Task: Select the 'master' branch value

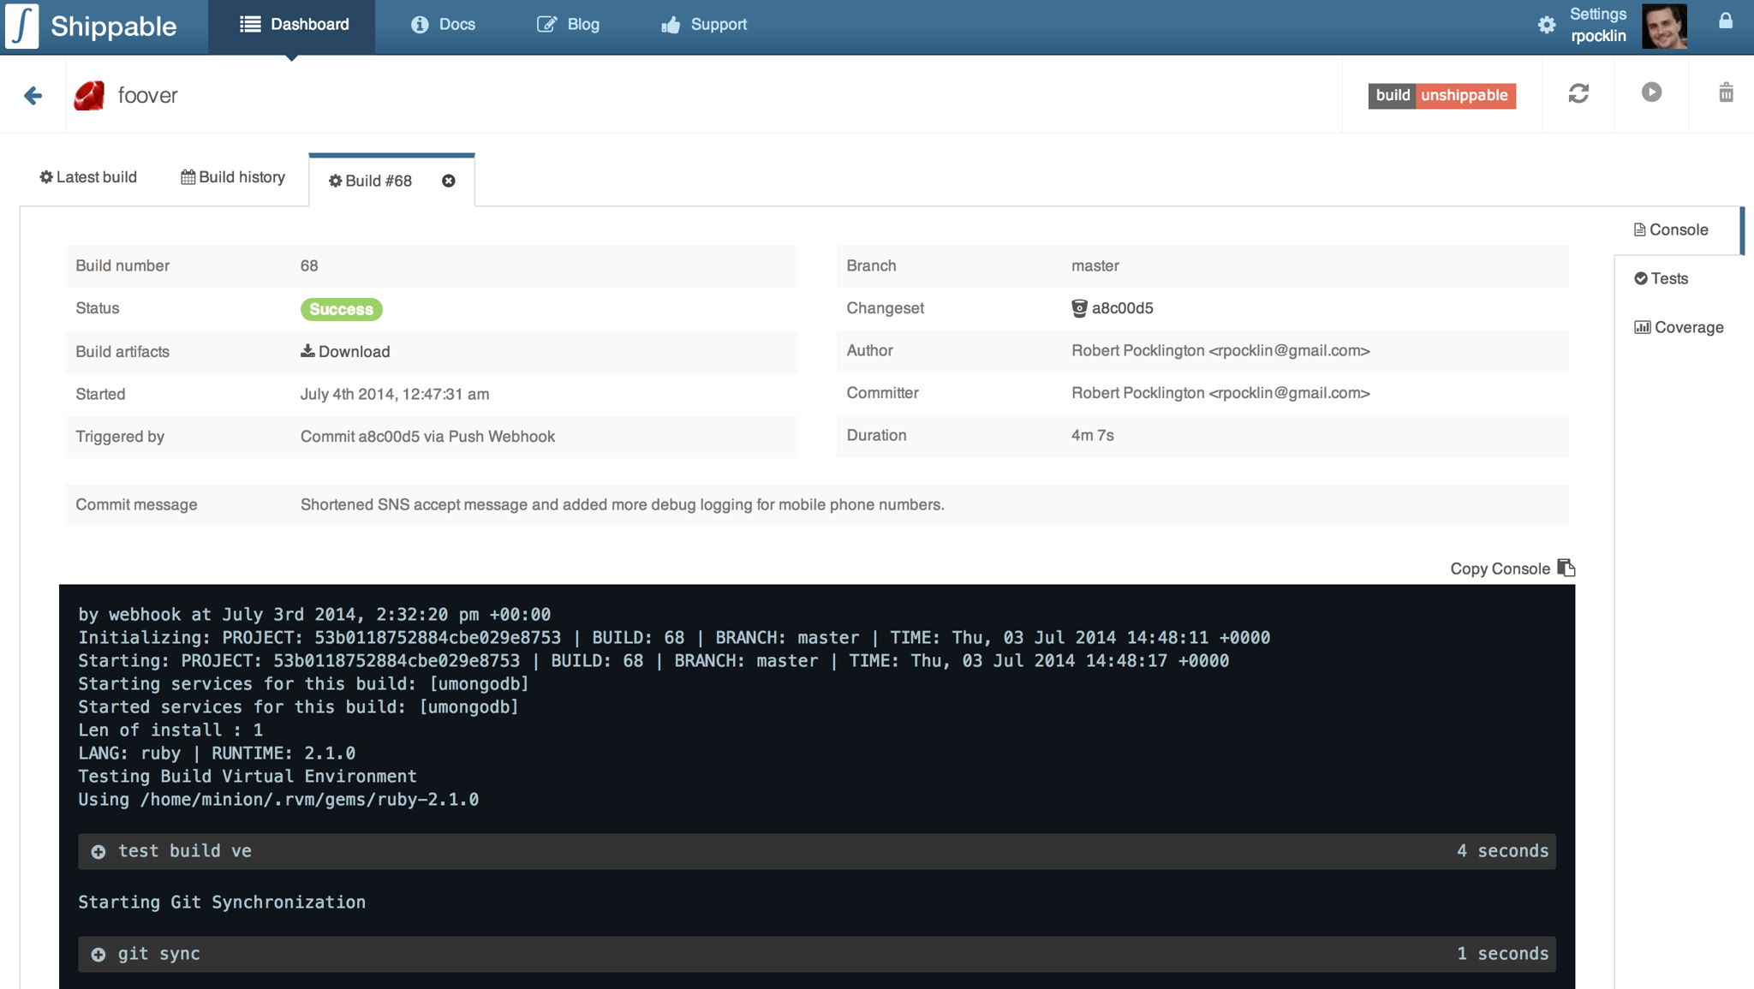Action: [x=1095, y=265]
